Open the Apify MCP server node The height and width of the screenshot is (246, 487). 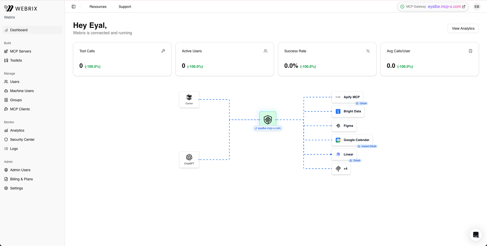click(347, 97)
